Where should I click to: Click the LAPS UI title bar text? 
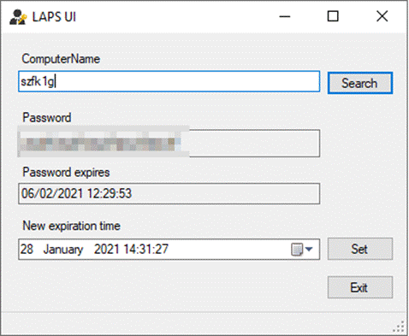(54, 17)
